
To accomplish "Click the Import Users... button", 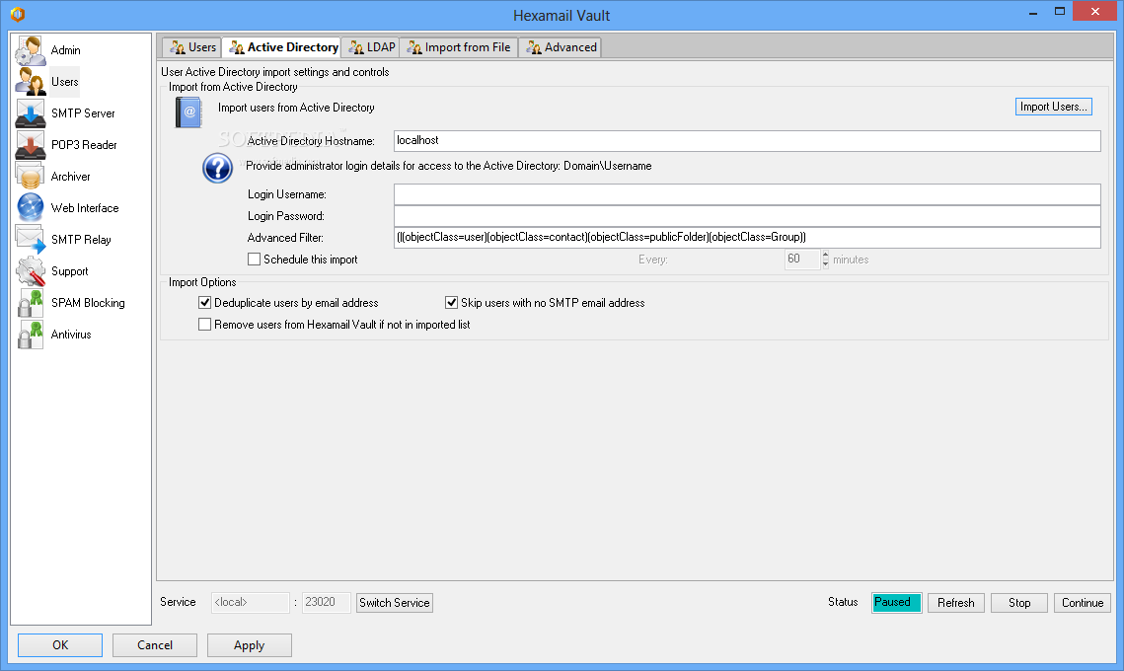I will coord(1053,107).
